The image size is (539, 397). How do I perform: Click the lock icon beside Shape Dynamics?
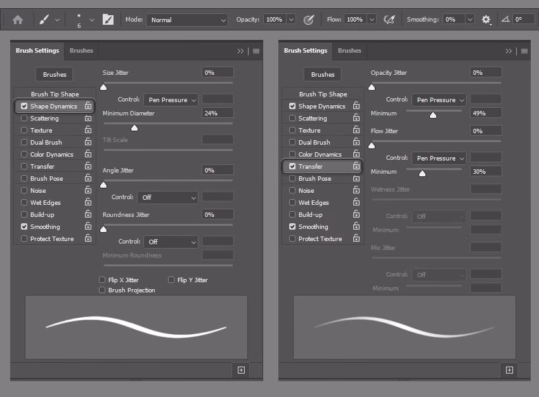pos(88,105)
